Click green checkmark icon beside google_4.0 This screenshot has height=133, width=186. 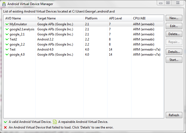[7, 55]
